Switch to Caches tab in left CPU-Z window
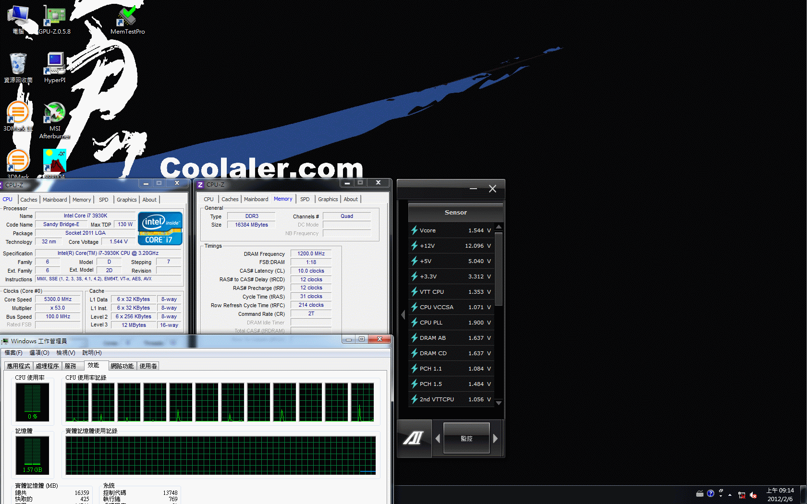Viewport: 807px width, 504px height. coord(29,200)
